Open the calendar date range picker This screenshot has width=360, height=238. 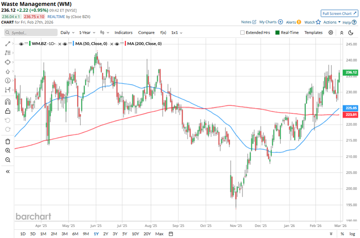(171, 234)
